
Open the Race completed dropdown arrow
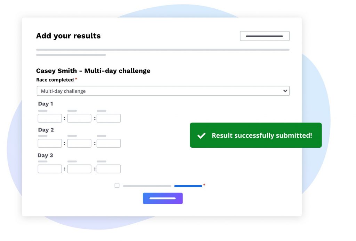click(285, 91)
